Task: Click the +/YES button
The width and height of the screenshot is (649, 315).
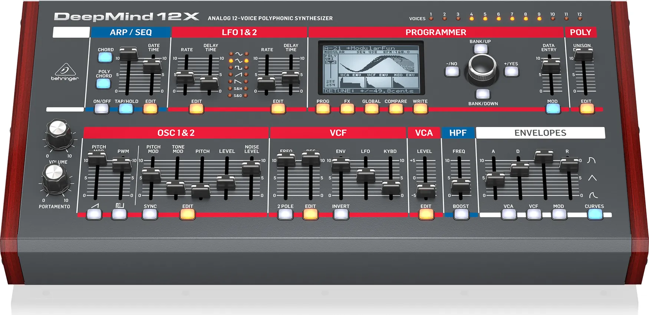Action: 511,72
